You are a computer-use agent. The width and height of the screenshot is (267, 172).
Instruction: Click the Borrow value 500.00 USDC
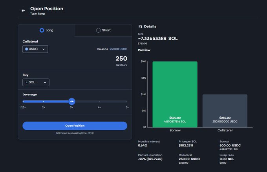click(x=230, y=146)
